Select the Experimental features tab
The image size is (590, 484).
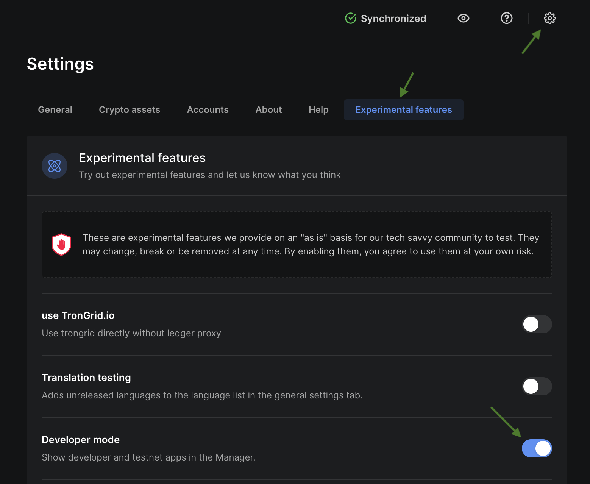[x=404, y=110]
